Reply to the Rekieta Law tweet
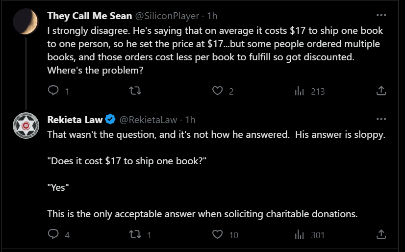The height and width of the screenshot is (252, 405). click(x=53, y=234)
